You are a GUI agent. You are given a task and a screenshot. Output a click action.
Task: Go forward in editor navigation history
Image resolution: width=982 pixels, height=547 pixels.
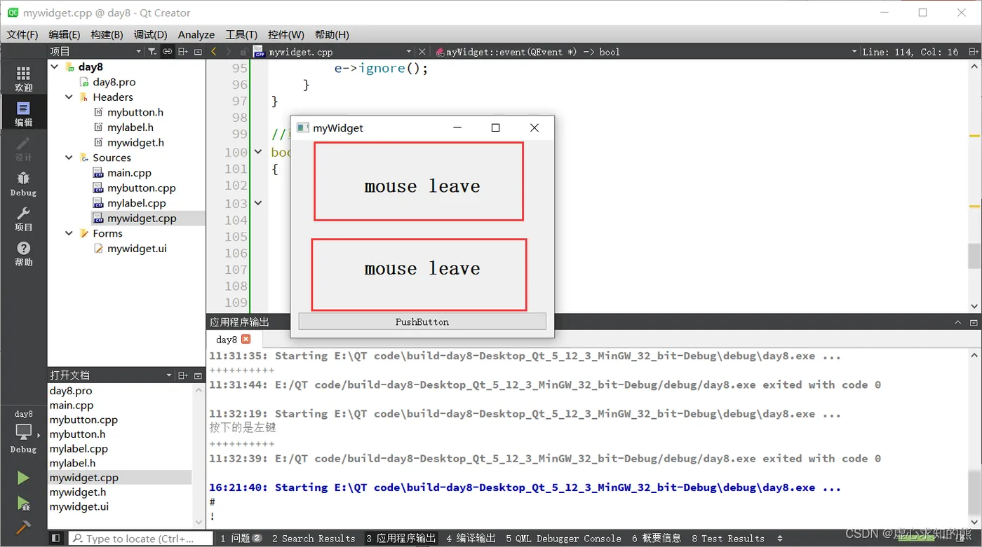tap(229, 51)
